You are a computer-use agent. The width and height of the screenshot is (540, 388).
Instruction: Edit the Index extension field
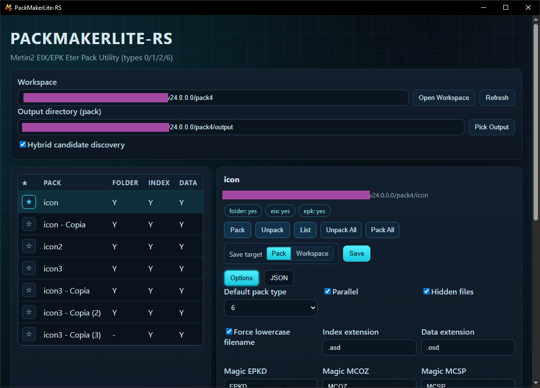pos(369,347)
